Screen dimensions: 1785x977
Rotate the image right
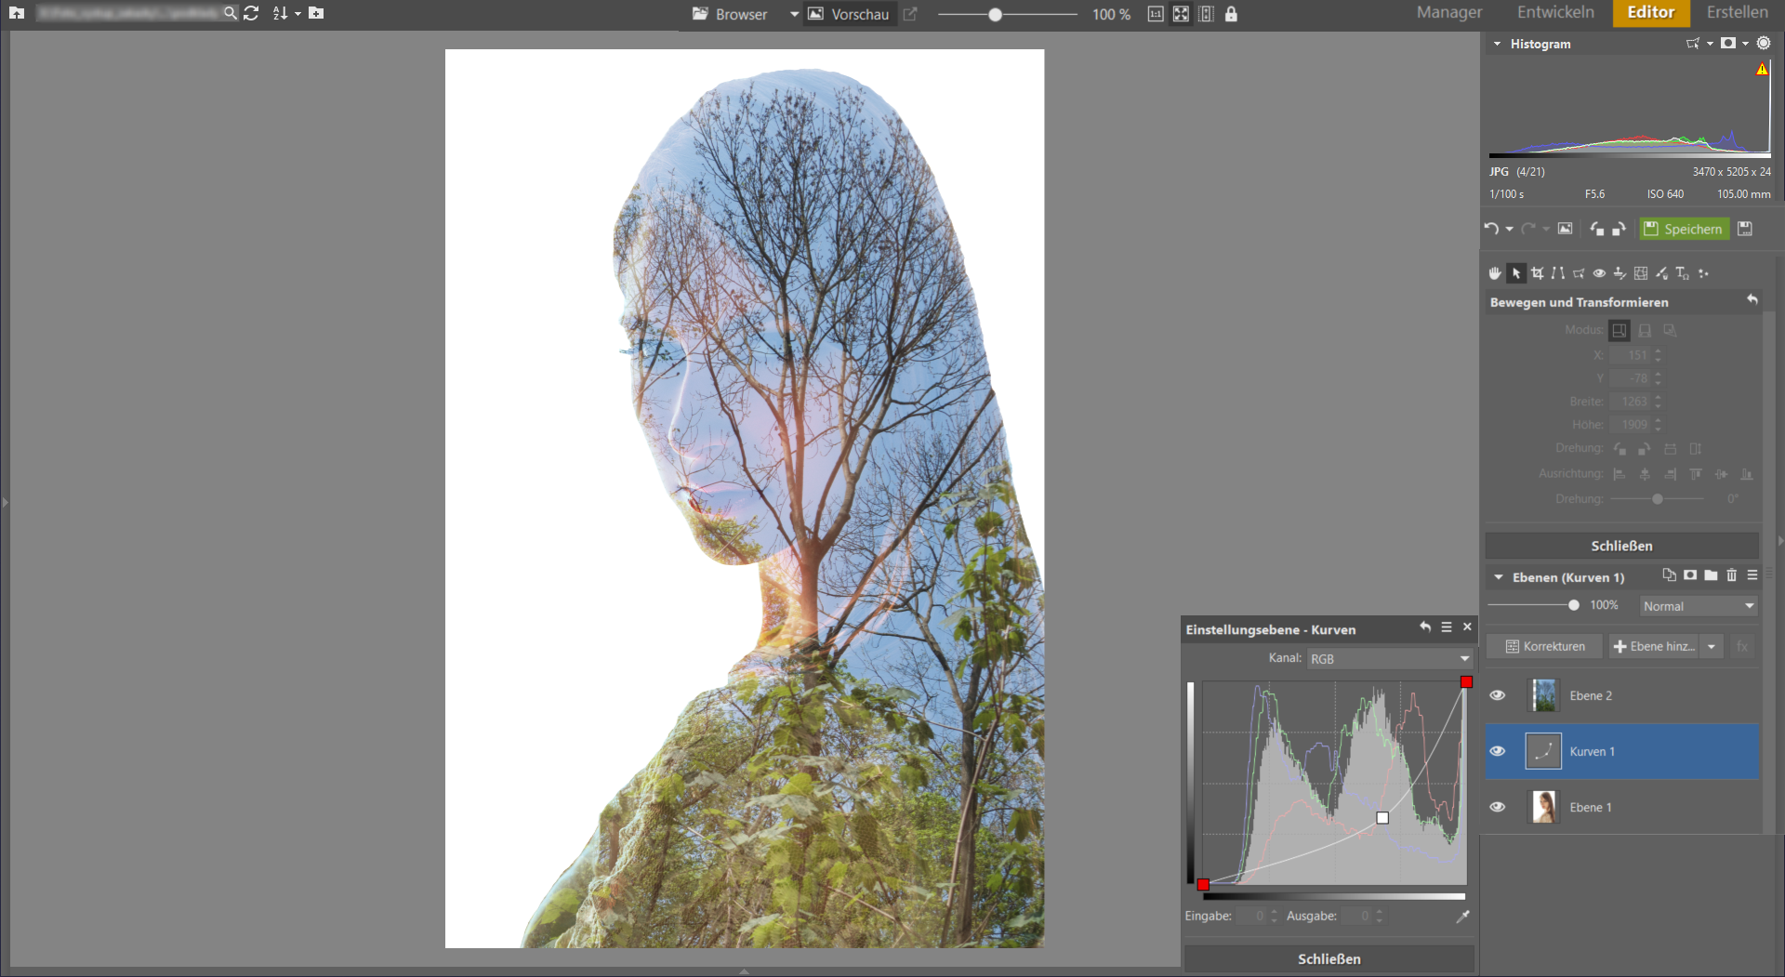[1619, 229]
